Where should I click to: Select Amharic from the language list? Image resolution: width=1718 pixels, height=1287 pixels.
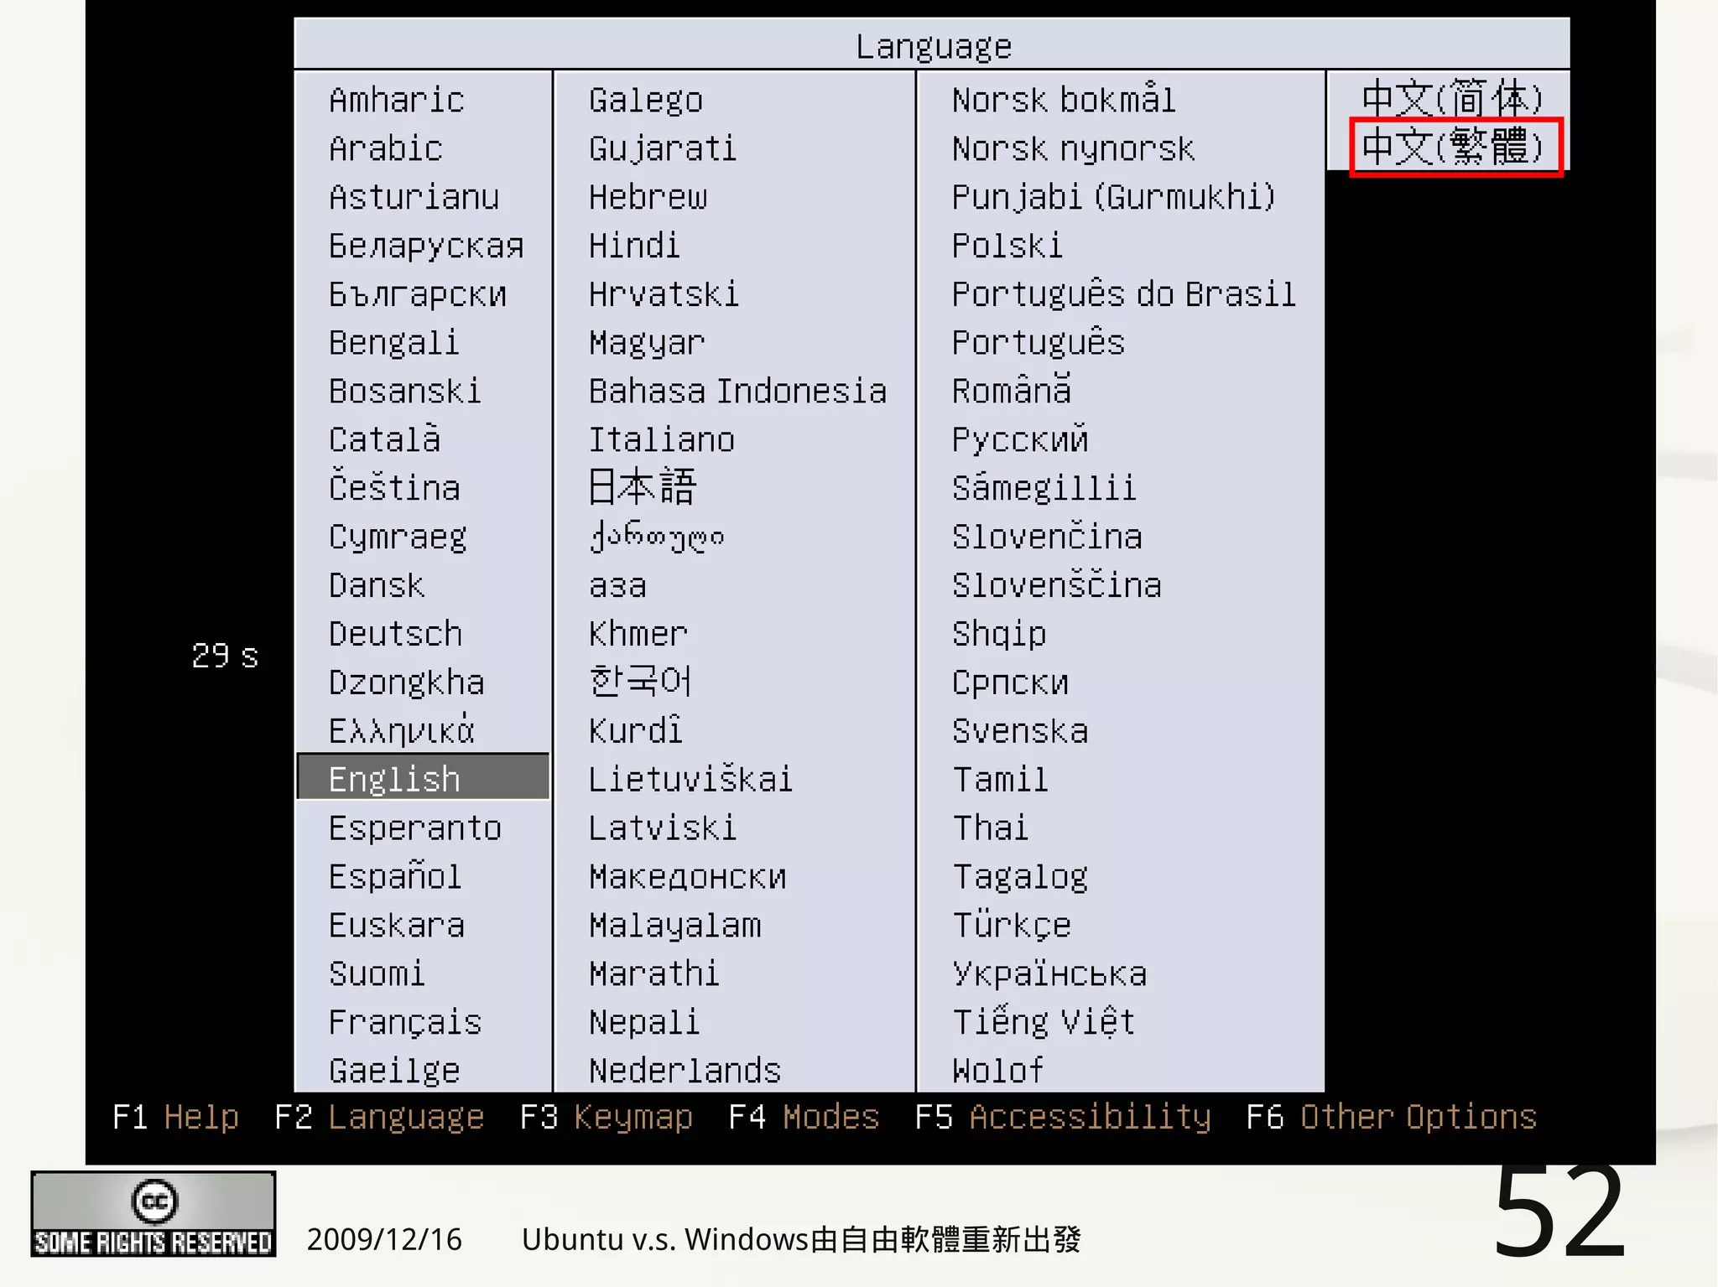396,100
